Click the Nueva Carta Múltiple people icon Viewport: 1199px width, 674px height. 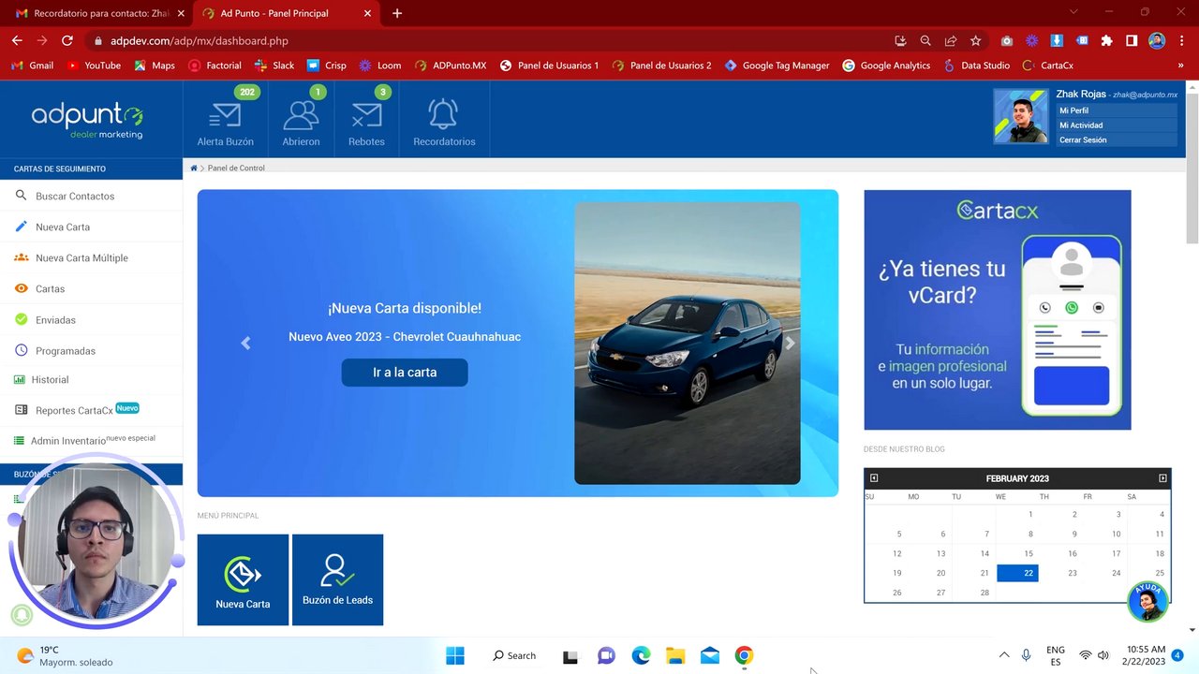click(21, 257)
